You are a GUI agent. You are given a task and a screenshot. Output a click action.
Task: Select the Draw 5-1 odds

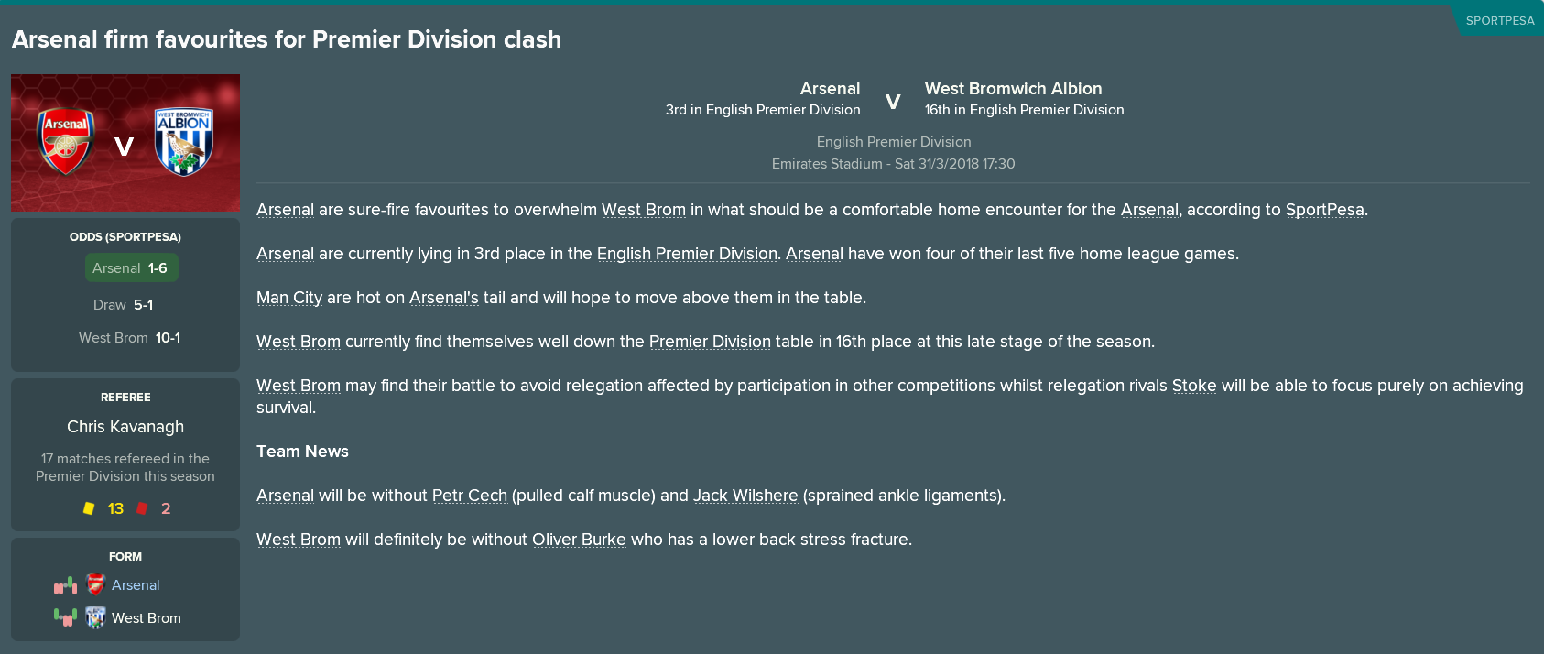tap(124, 305)
